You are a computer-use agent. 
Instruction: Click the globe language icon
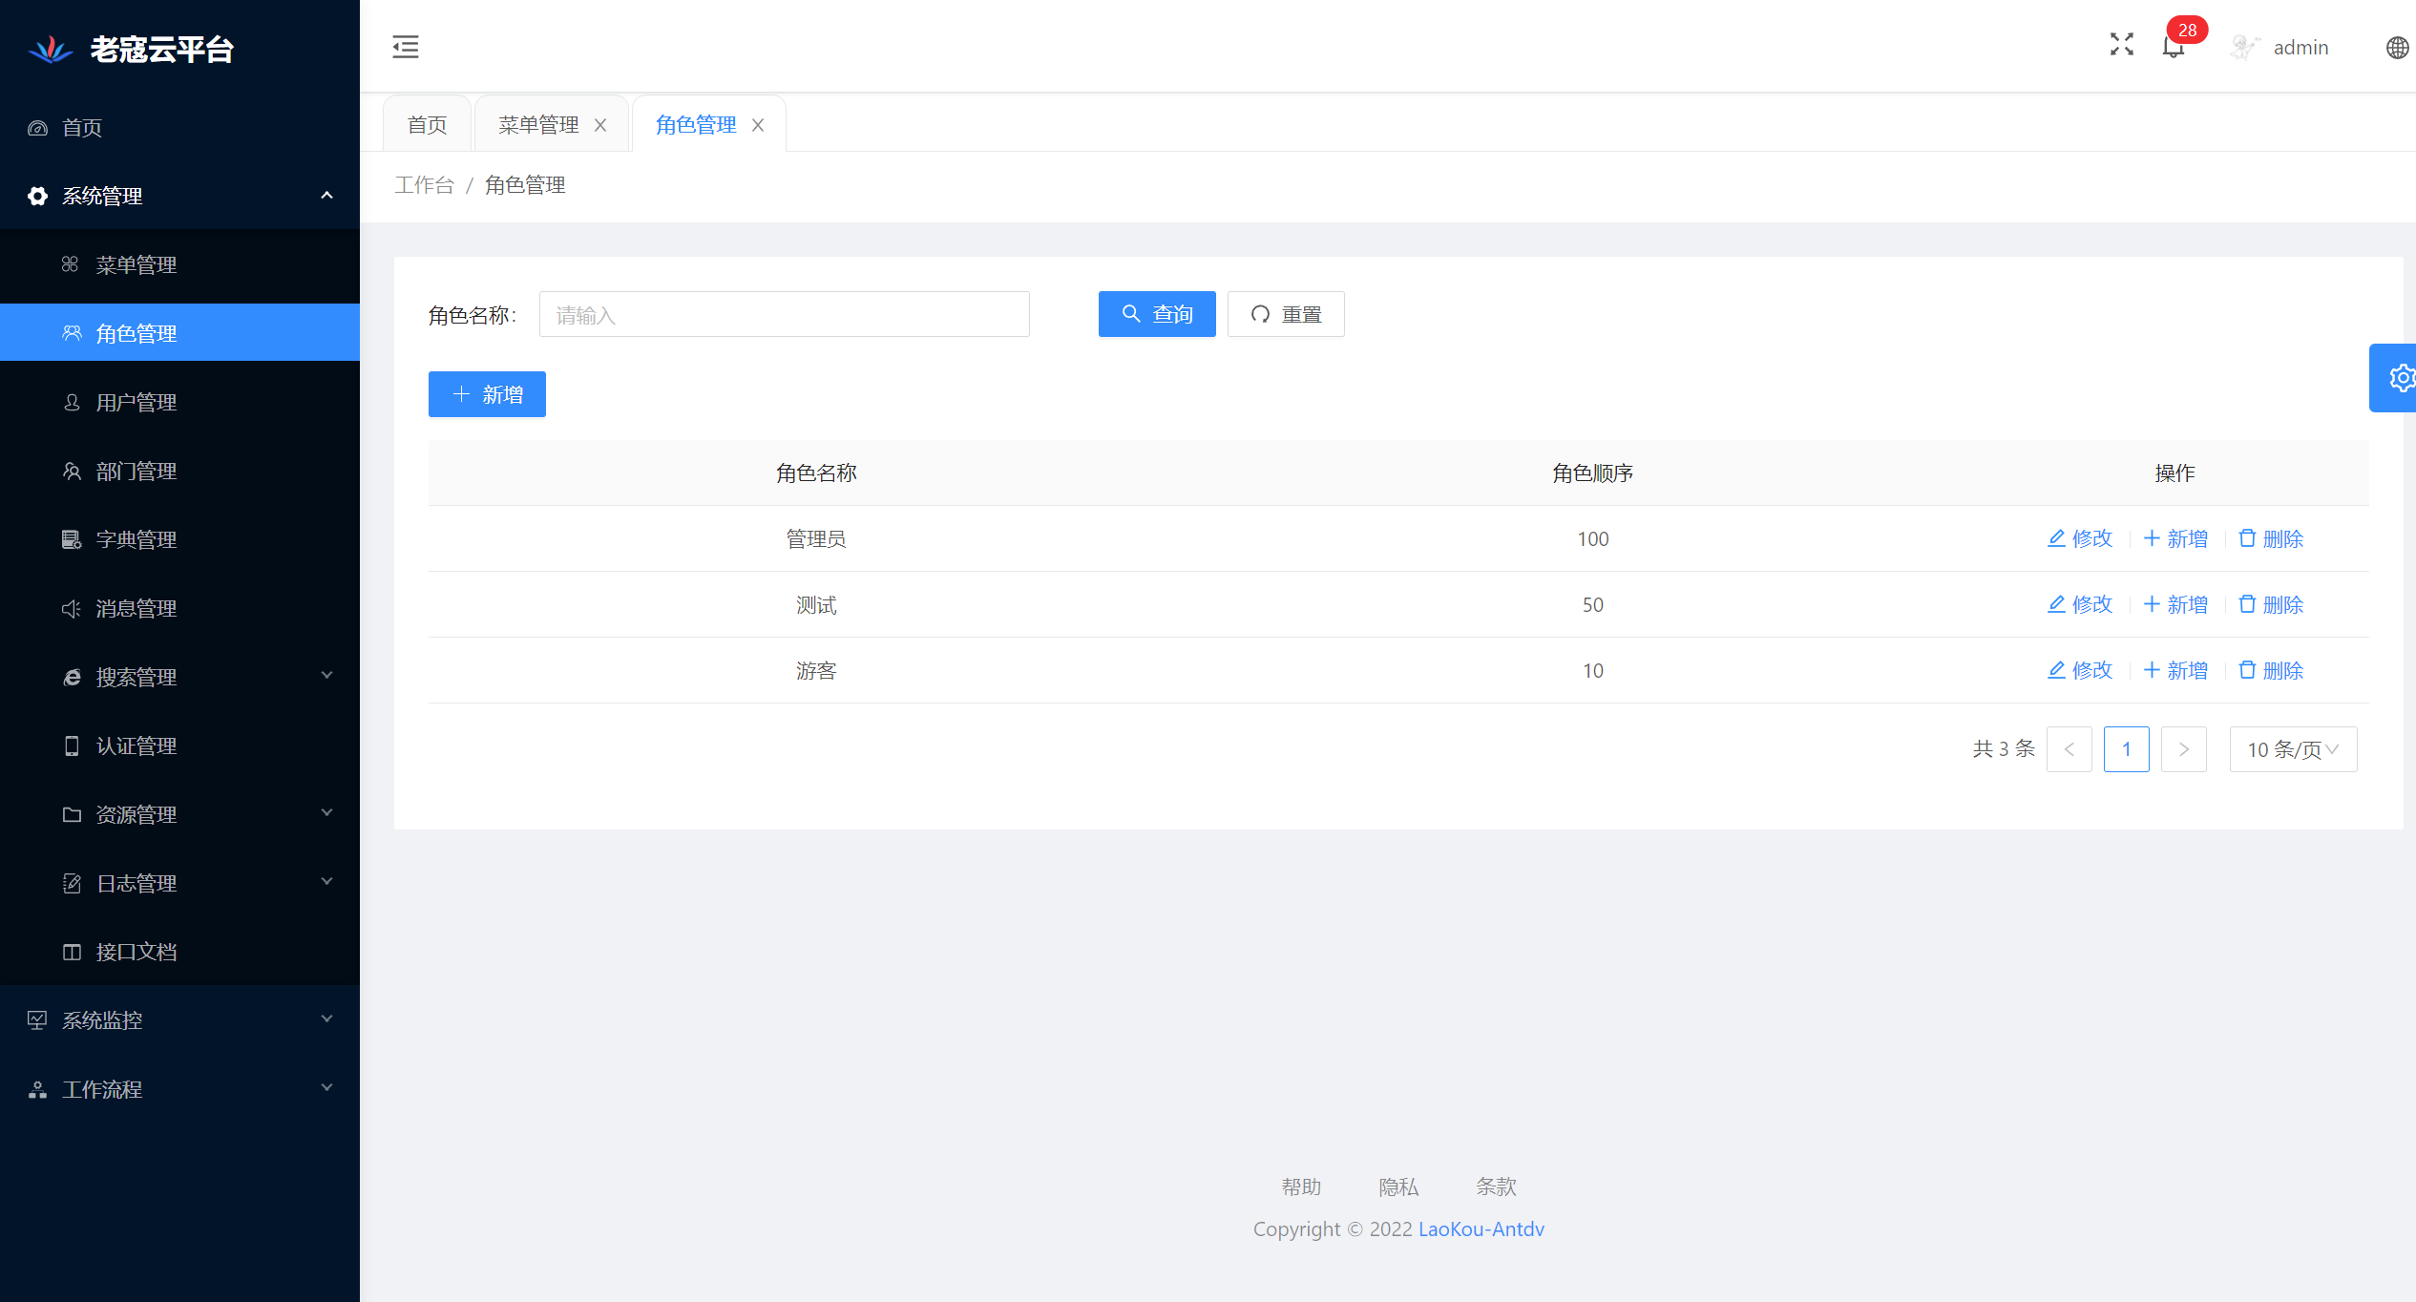click(x=2397, y=48)
